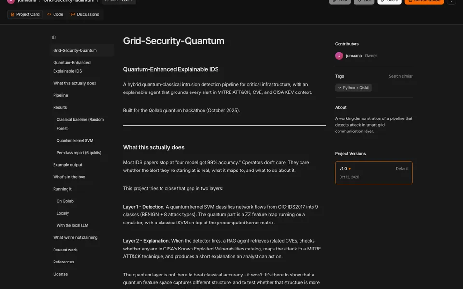This screenshot has height=289, width=463.
Task: Open the jumaana contributor profile link
Action: point(354,56)
